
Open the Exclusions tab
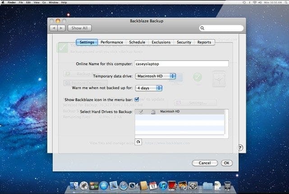tap(161, 42)
